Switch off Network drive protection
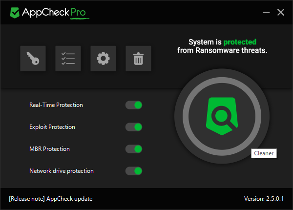Image resolution: width=293 pixels, height=210 pixels. pyautogui.click(x=134, y=171)
